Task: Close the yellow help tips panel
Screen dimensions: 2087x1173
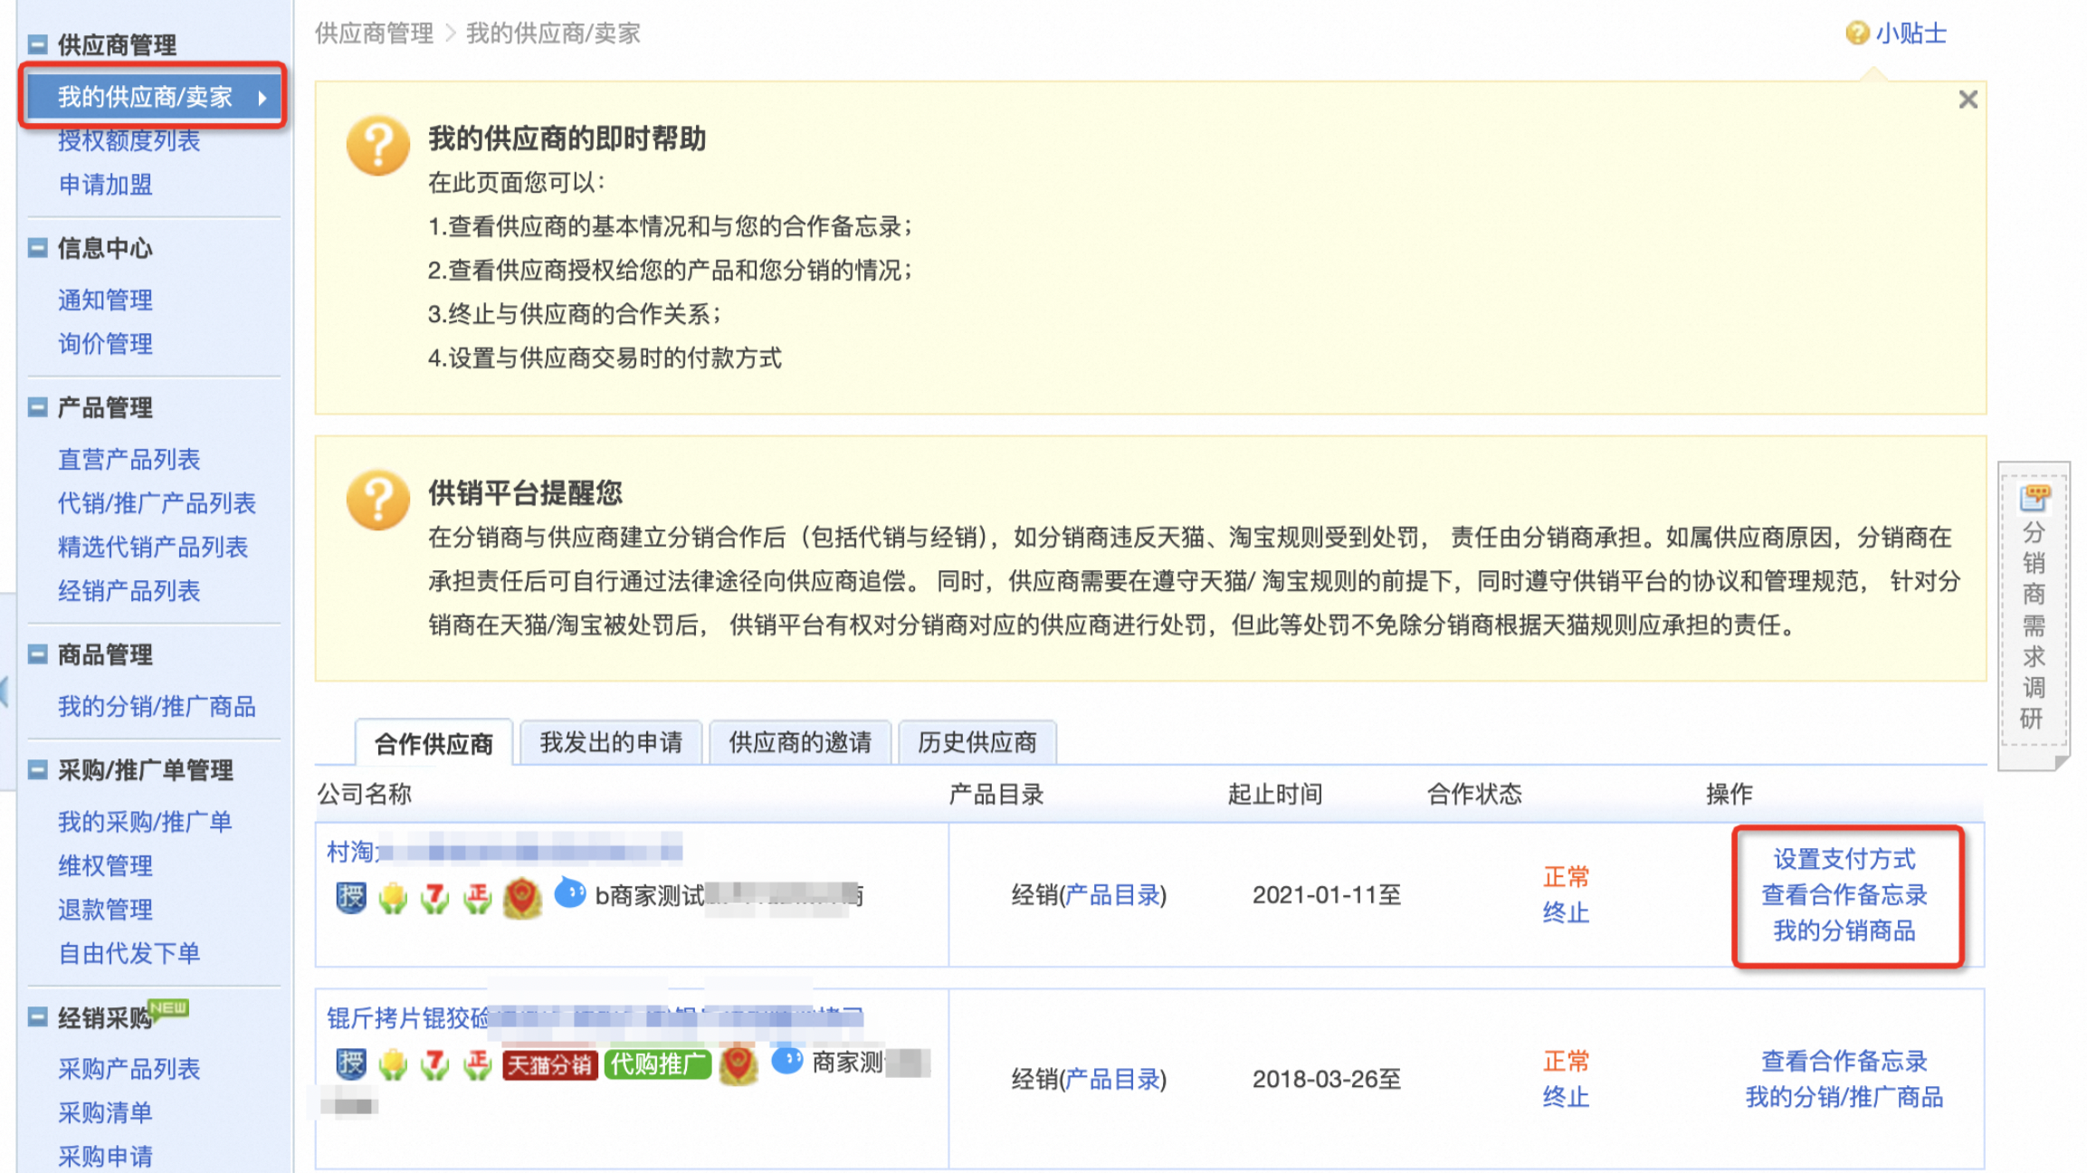Action: 1968,100
